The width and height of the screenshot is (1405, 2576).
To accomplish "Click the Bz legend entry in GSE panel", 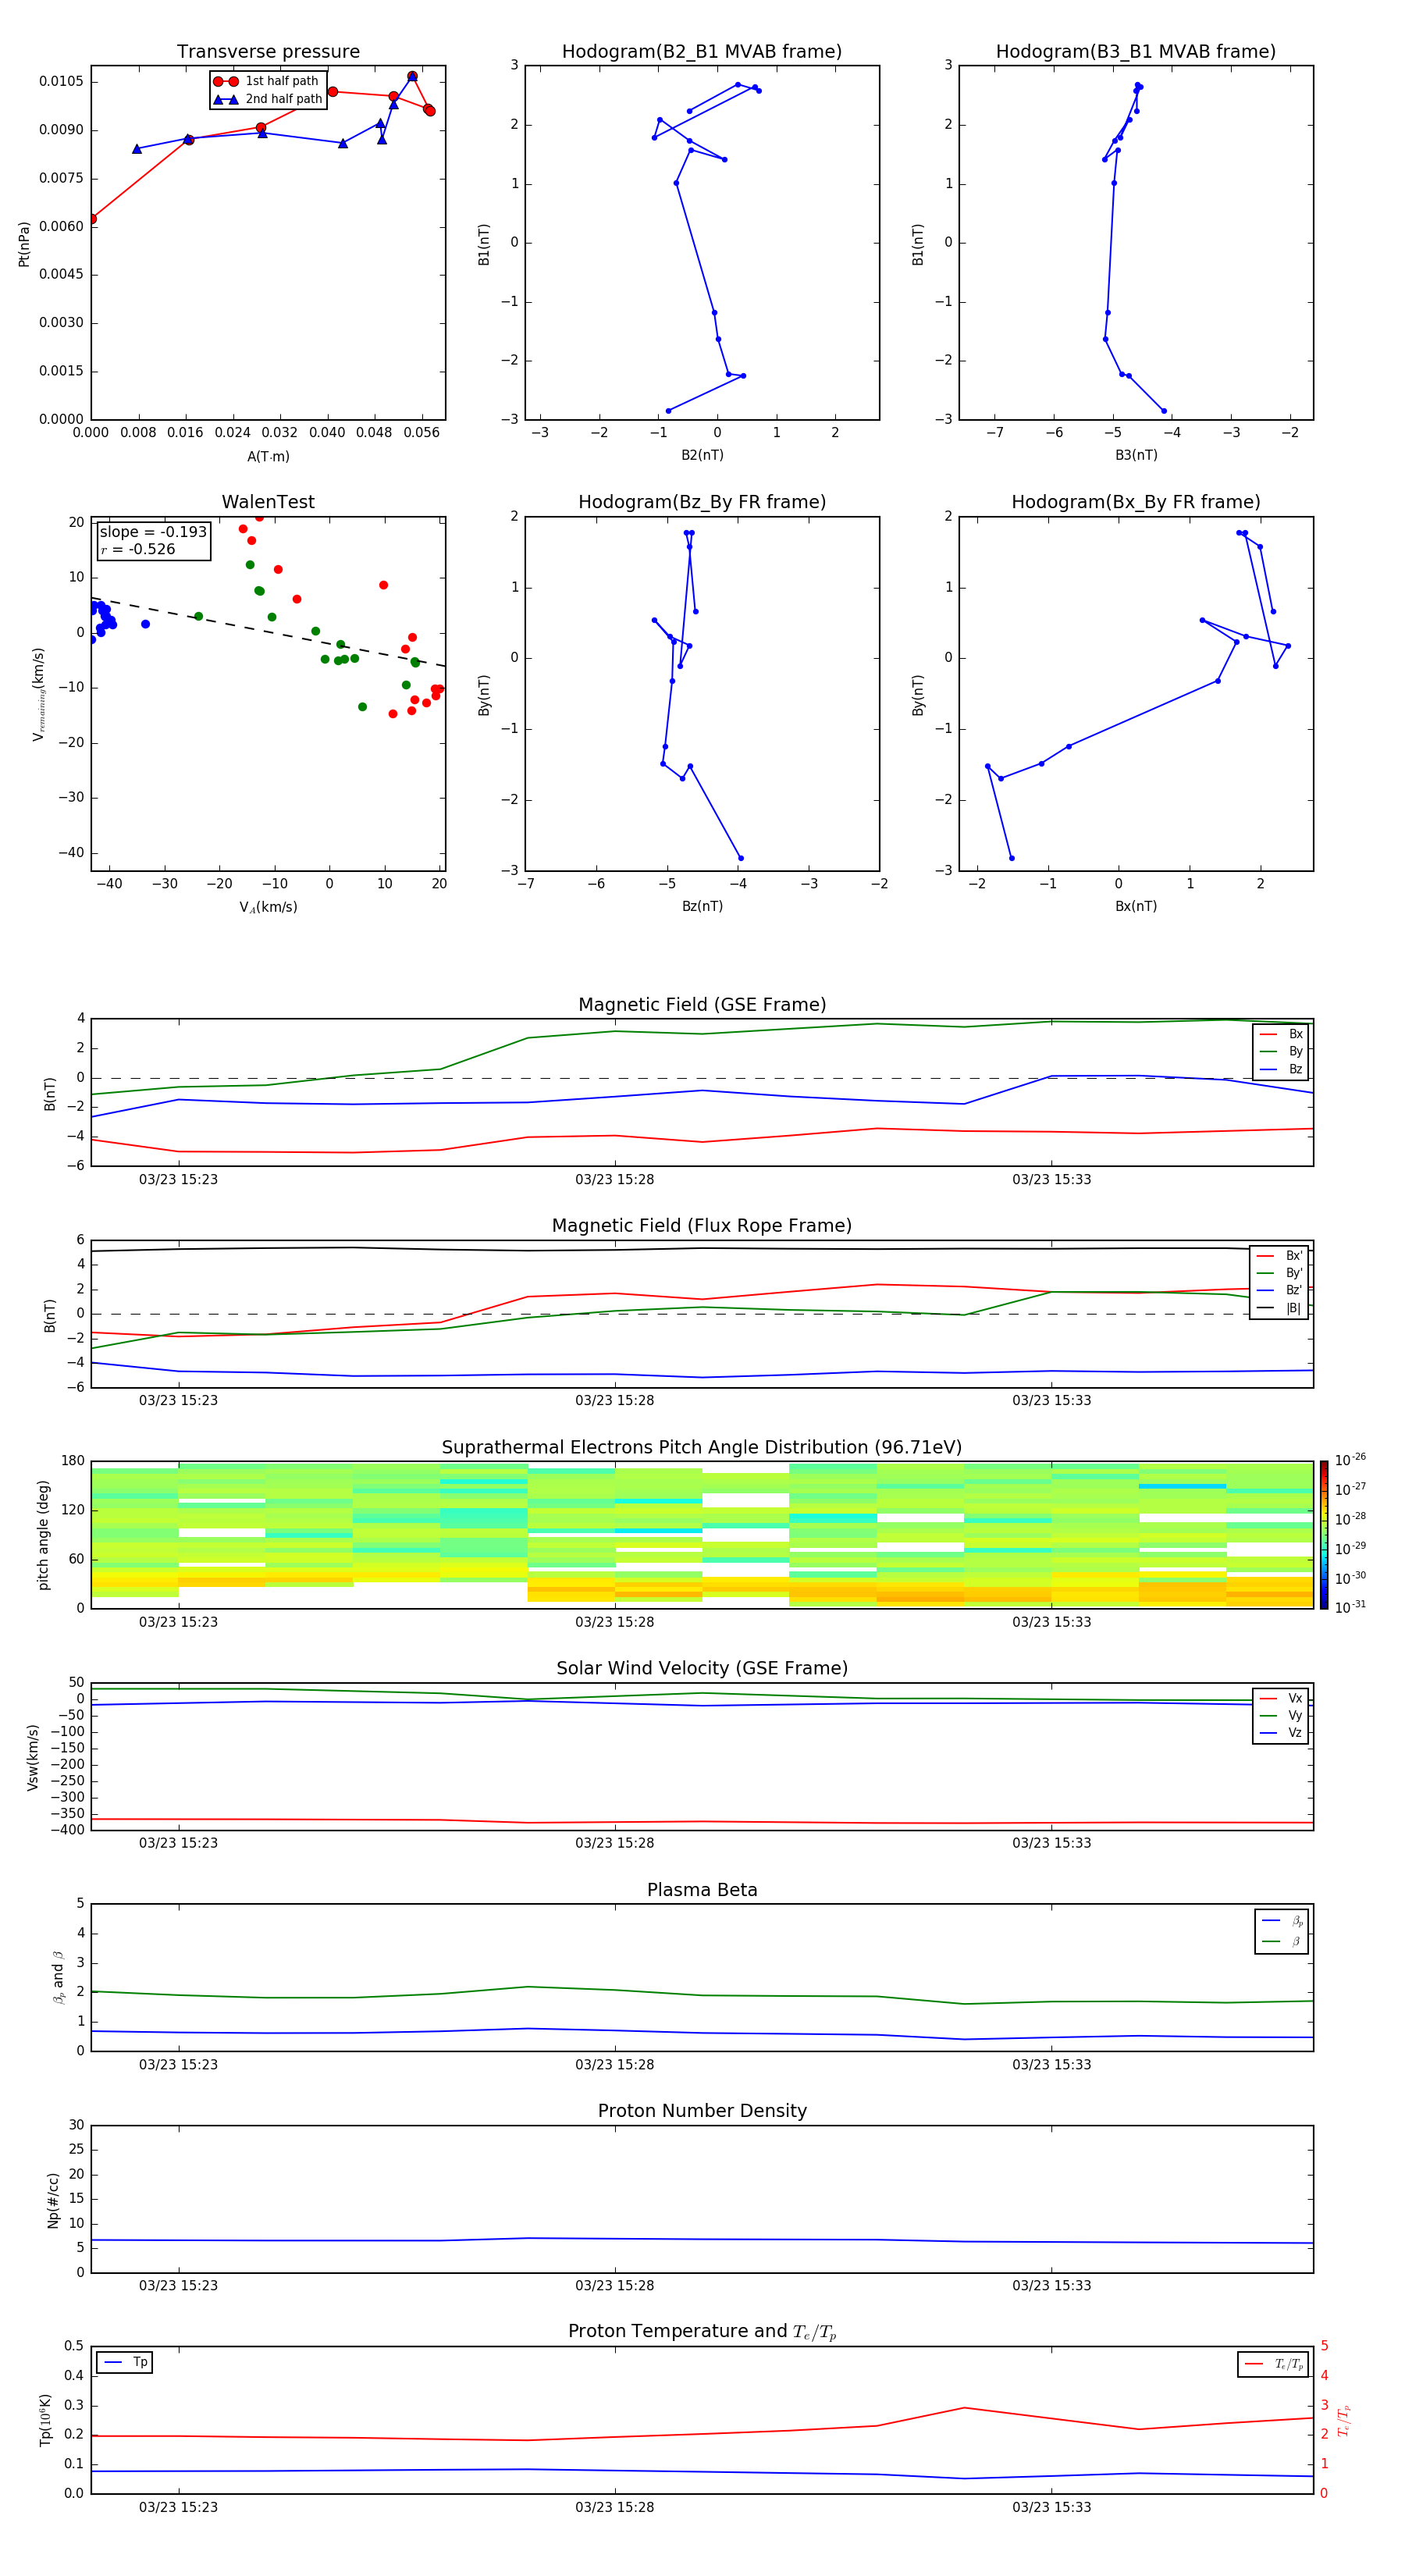I will [1281, 1069].
